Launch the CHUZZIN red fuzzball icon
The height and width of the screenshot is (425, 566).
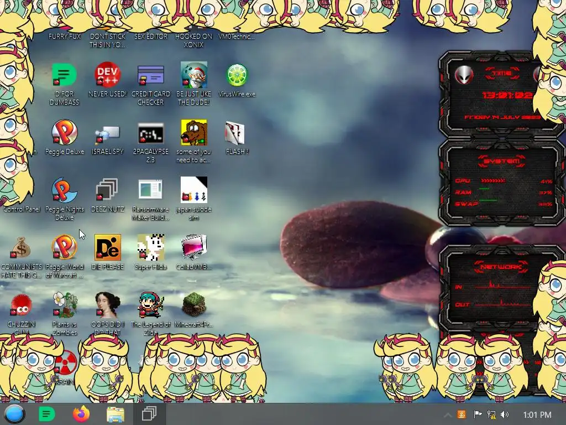click(x=21, y=305)
